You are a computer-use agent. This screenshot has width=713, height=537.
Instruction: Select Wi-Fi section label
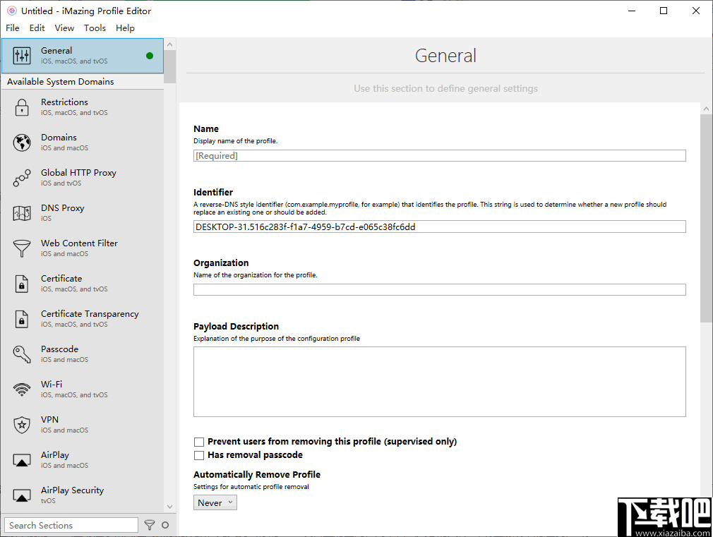click(x=52, y=384)
